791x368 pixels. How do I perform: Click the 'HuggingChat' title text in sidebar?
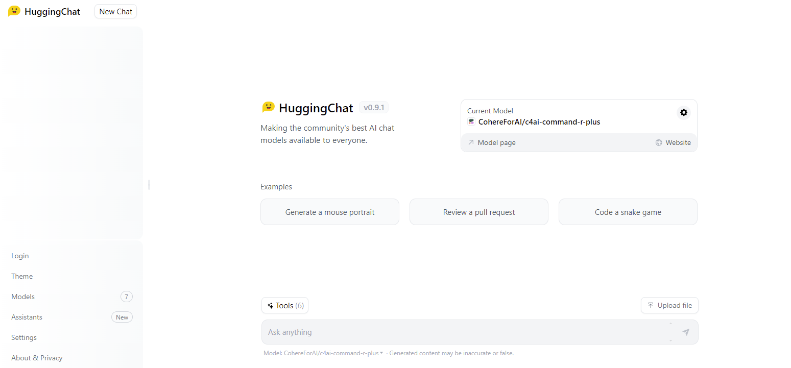[52, 11]
